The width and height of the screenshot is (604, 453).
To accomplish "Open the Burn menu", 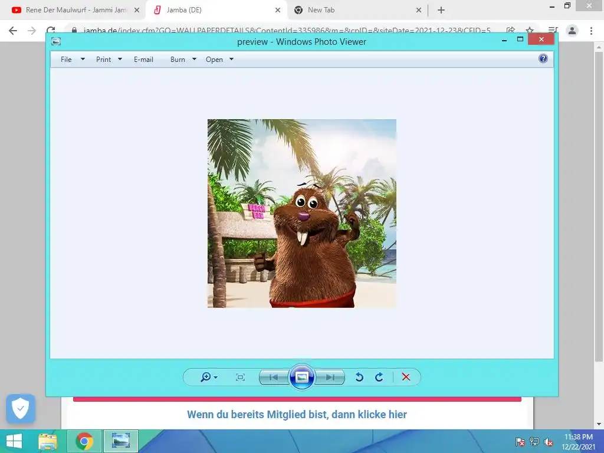I will pyautogui.click(x=178, y=60).
